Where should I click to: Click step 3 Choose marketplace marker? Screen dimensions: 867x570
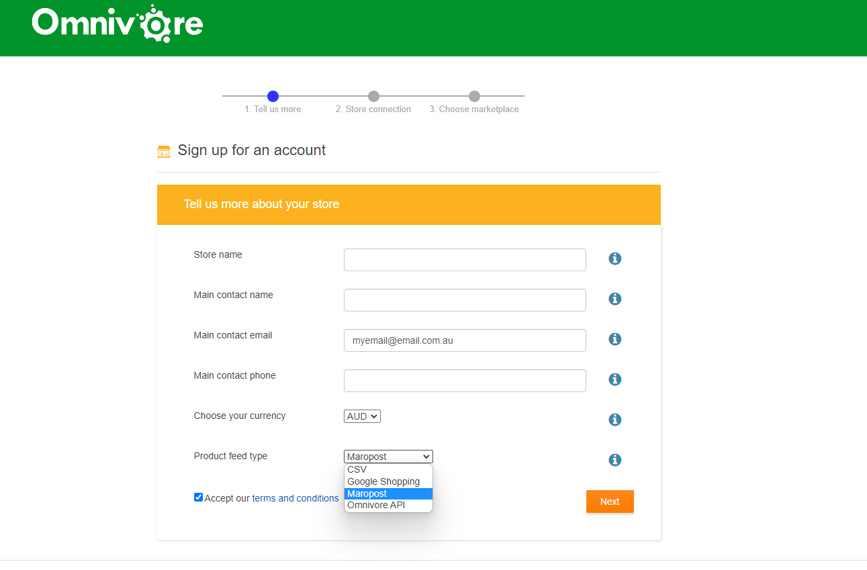[x=474, y=96]
